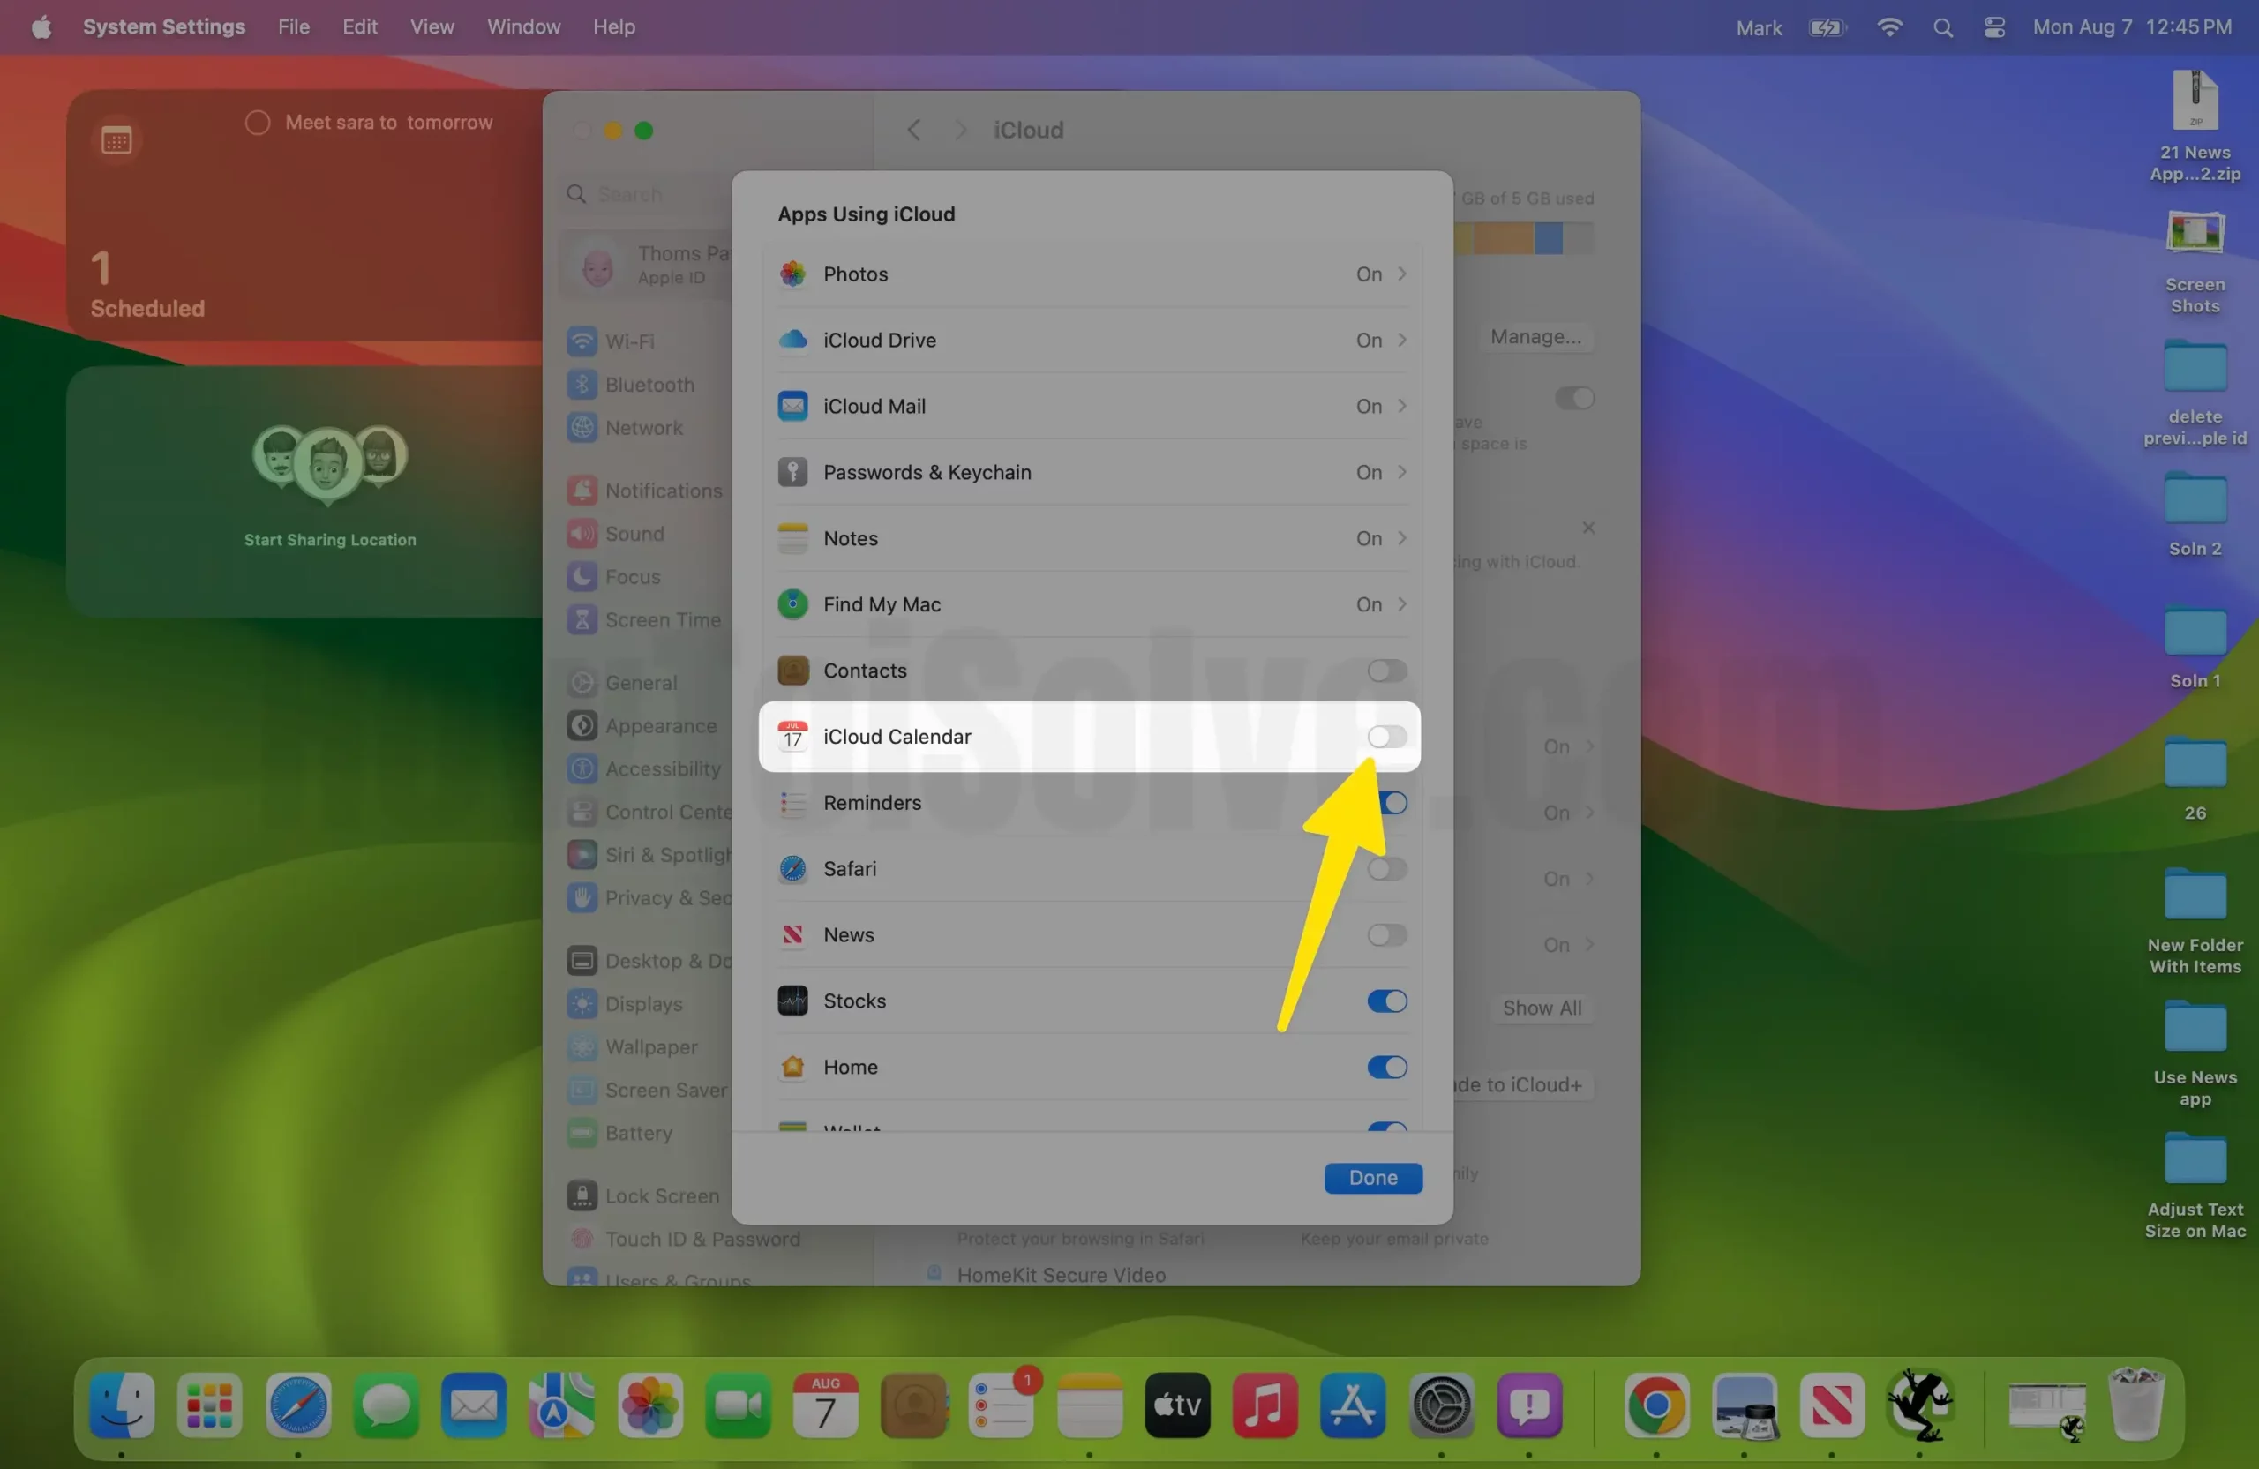Expand Find My Mac options chevron
The image size is (2259, 1469).
click(x=1402, y=604)
